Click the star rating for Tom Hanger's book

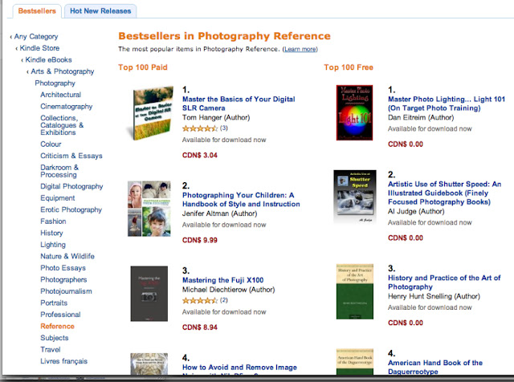[x=200, y=128]
